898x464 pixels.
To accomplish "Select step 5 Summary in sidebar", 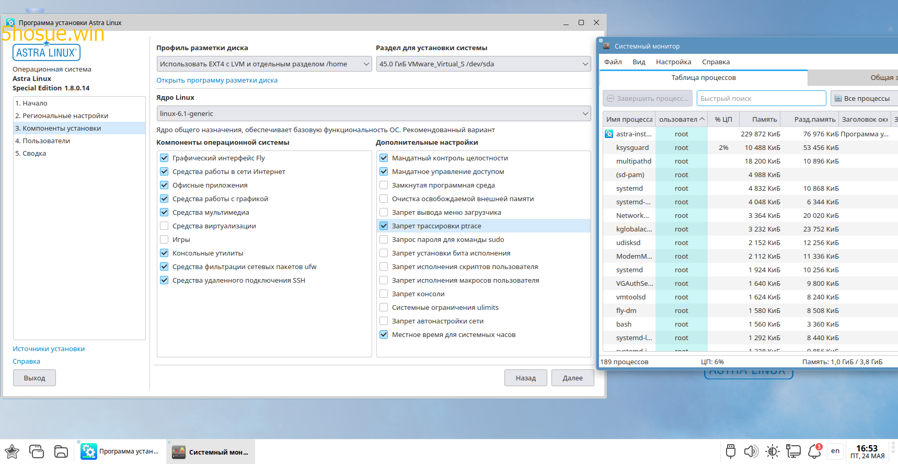I will point(79,153).
